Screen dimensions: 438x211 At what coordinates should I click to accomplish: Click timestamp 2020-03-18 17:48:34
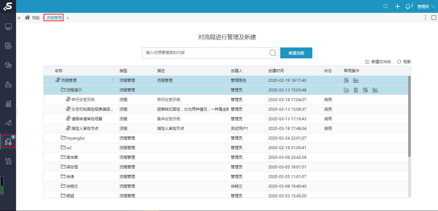click(x=287, y=129)
